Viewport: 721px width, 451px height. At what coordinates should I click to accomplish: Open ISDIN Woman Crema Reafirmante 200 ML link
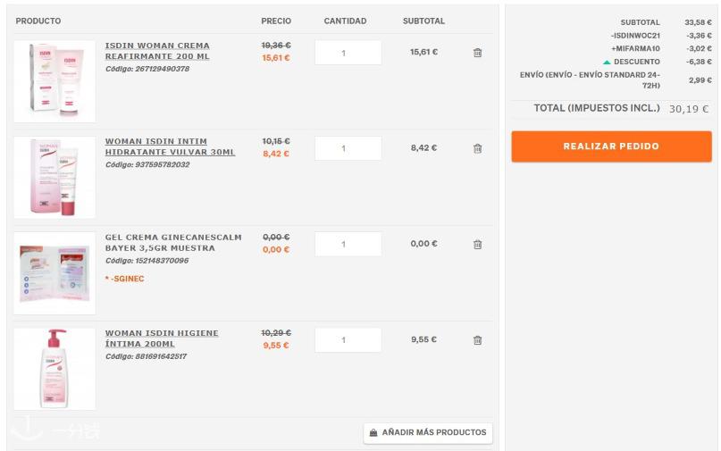(157, 51)
